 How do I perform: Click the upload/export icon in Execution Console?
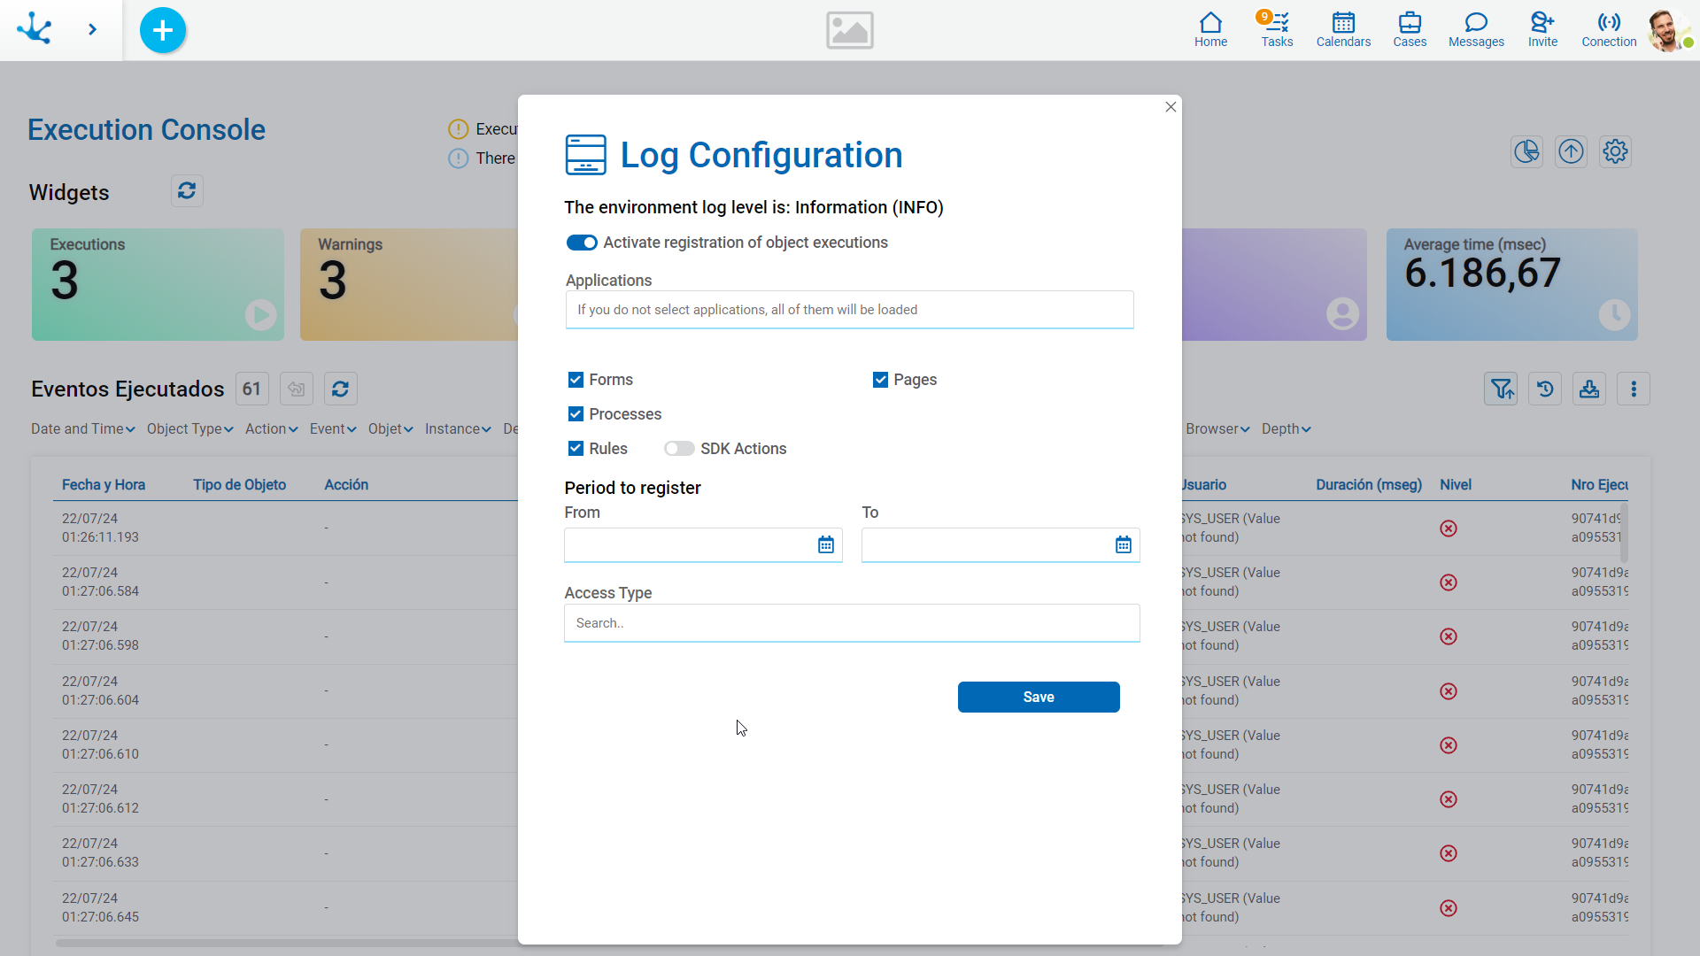tap(1572, 151)
